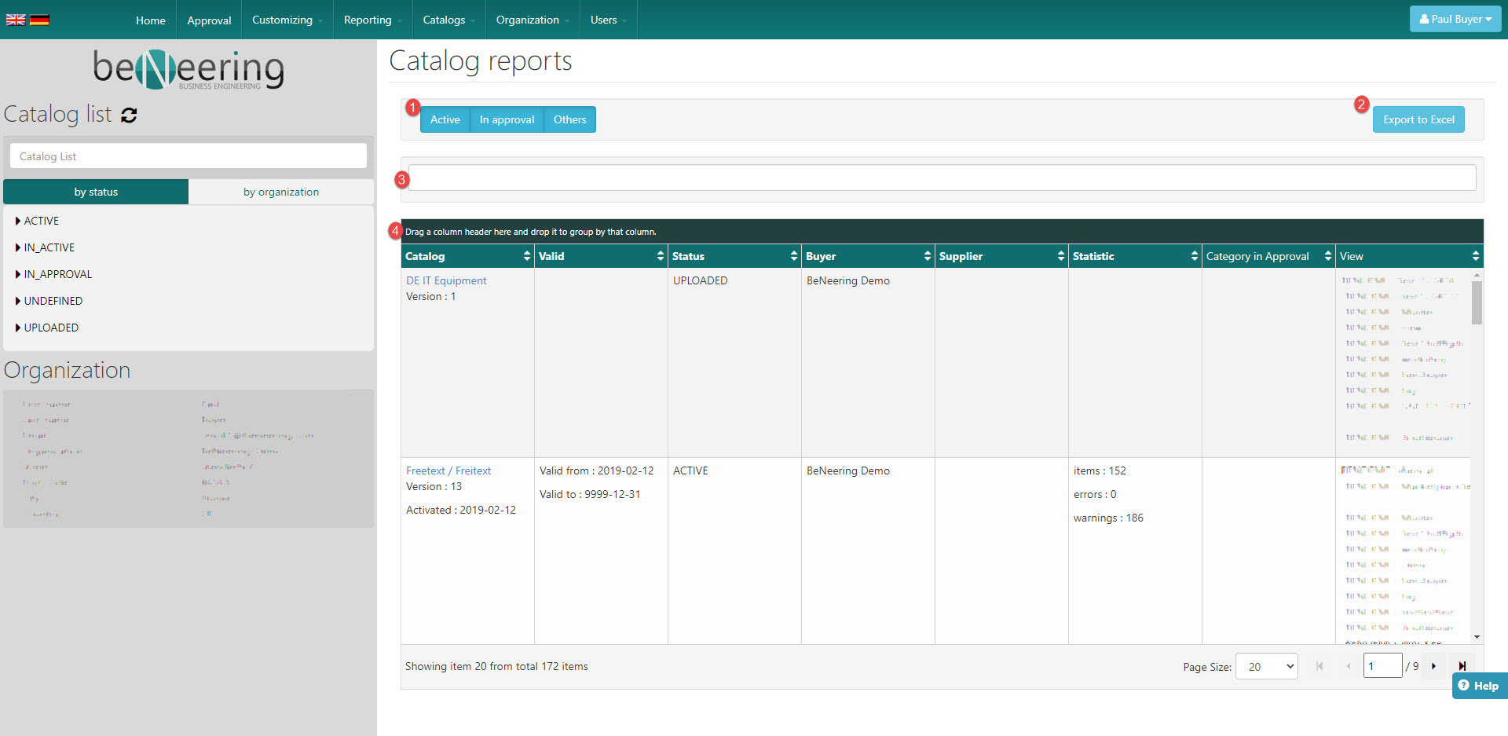1508x736 pixels.
Task: Switch language with the UK flag icon
Action: [16, 20]
